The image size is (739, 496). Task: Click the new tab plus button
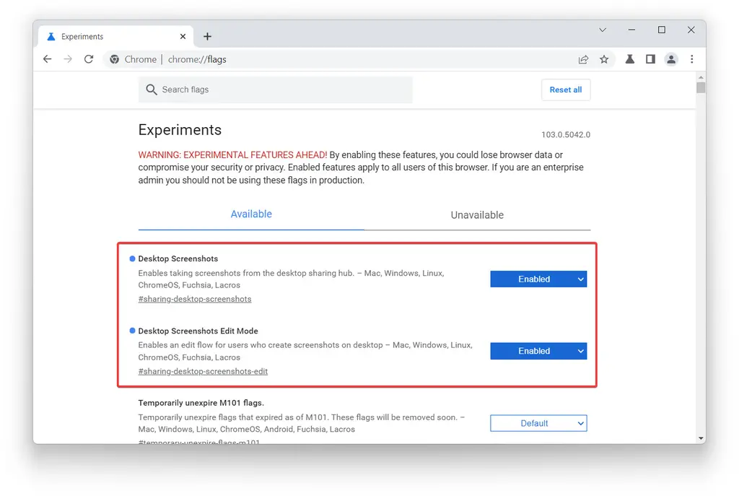(x=207, y=36)
